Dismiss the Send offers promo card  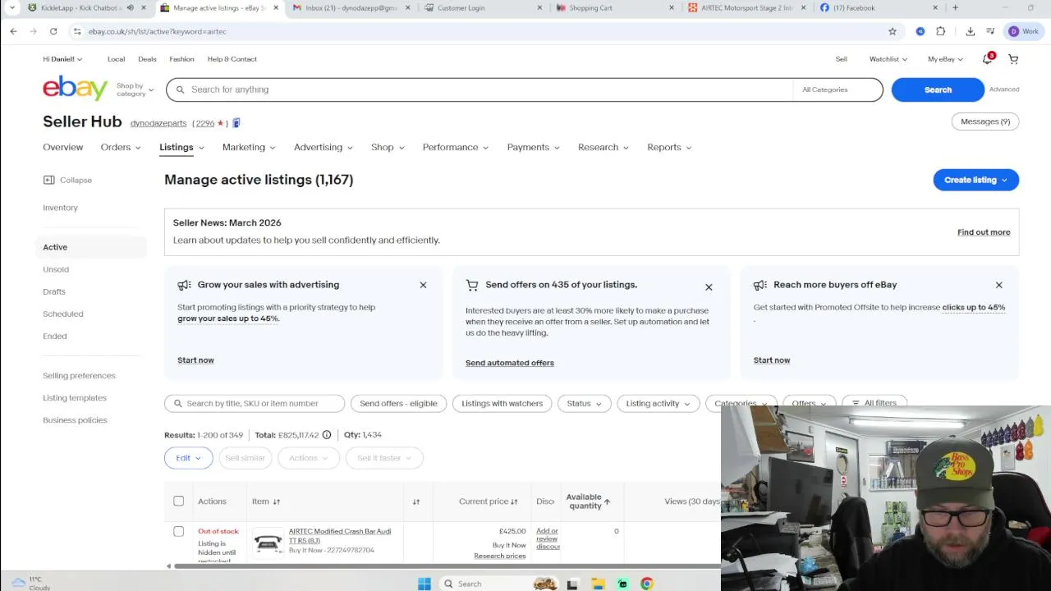coord(709,287)
